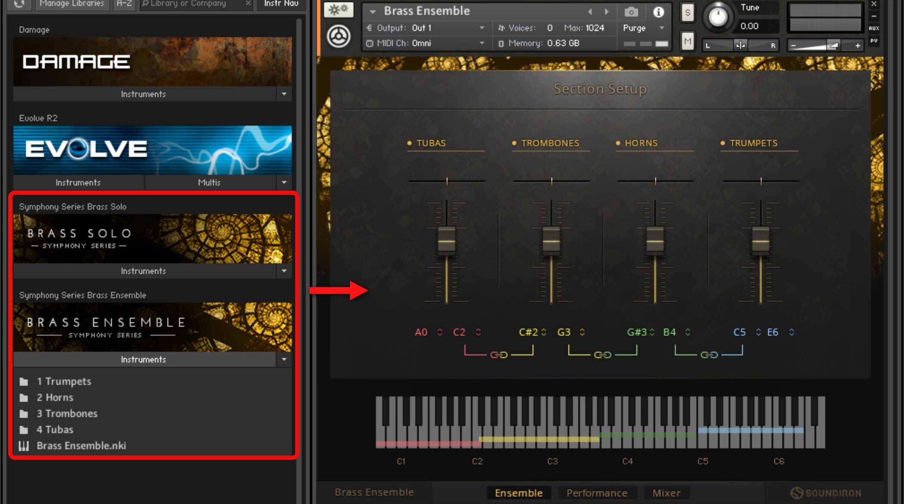This screenshot has width=904, height=504.
Task: Toggle the HORNS section on/off
Action: (618, 143)
